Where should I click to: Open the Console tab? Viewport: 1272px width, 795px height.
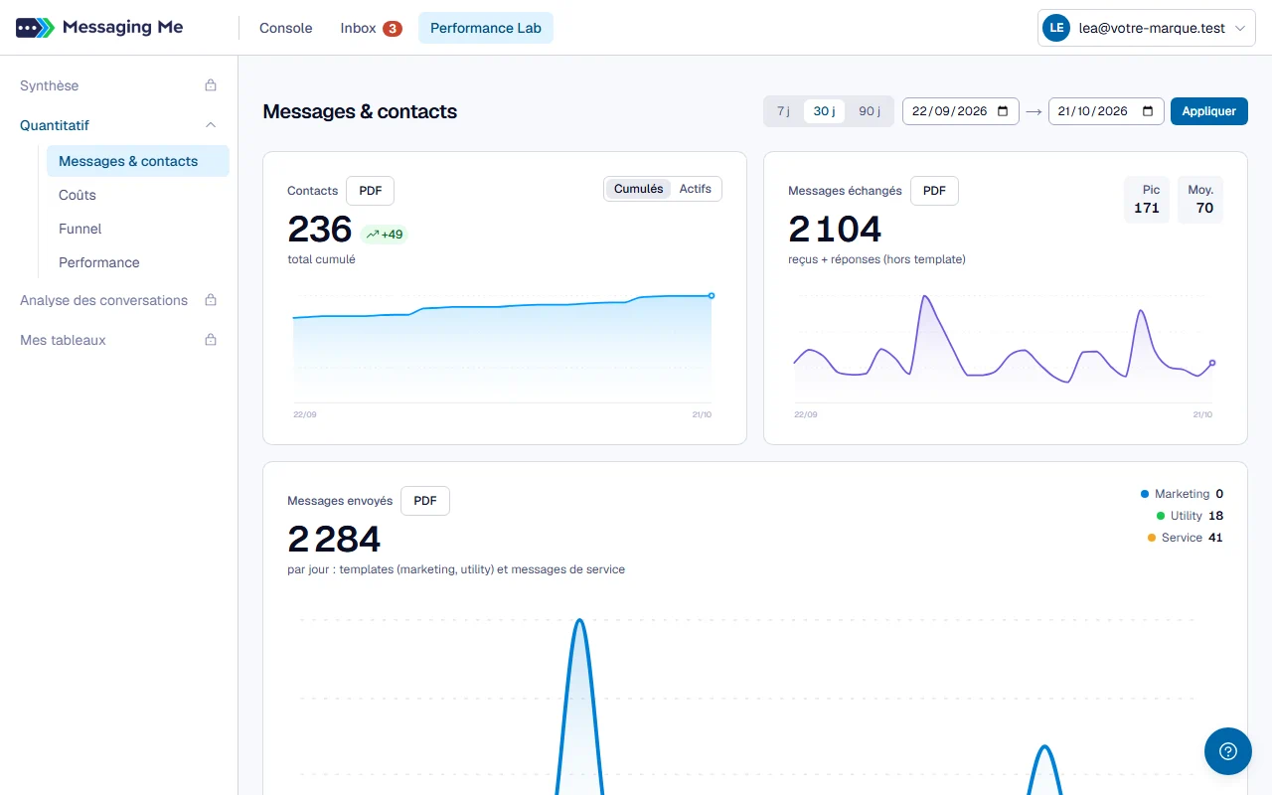tap(286, 28)
